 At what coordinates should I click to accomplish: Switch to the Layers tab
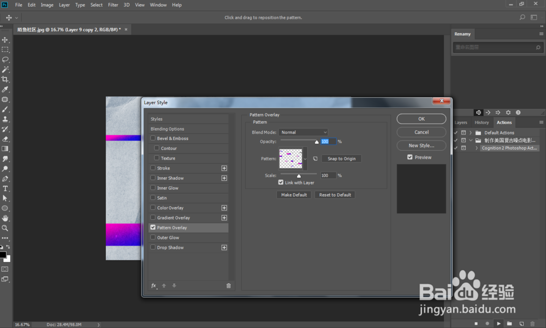(461, 122)
